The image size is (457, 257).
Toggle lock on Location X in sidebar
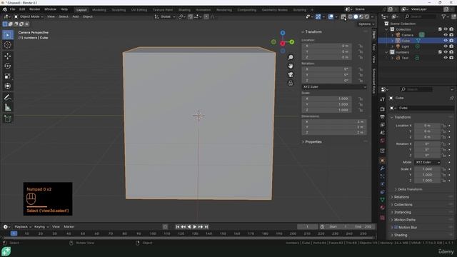click(x=361, y=46)
